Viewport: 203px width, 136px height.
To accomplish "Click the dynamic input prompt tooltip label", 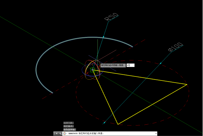I will (x=113, y=65).
